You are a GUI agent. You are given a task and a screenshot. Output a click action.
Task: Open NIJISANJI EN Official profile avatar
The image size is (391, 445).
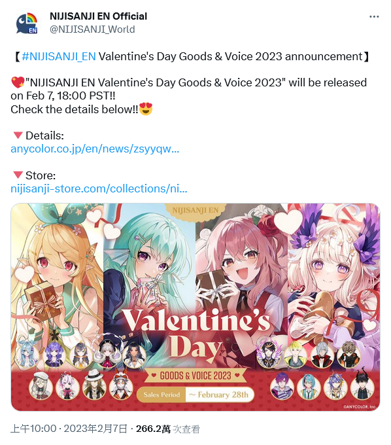(27, 23)
